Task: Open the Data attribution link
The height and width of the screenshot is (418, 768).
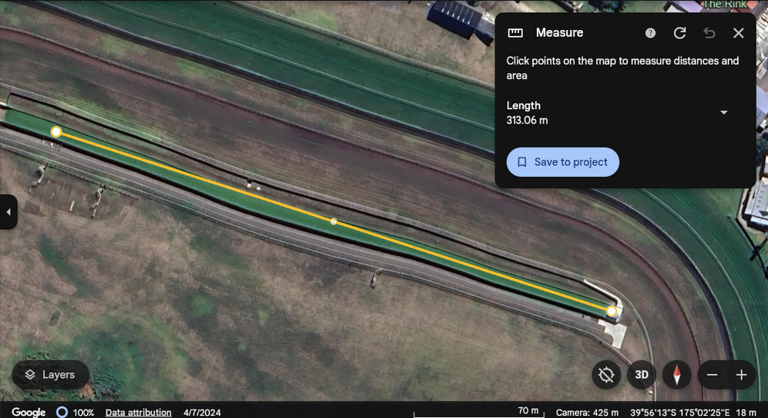Action: coord(138,413)
